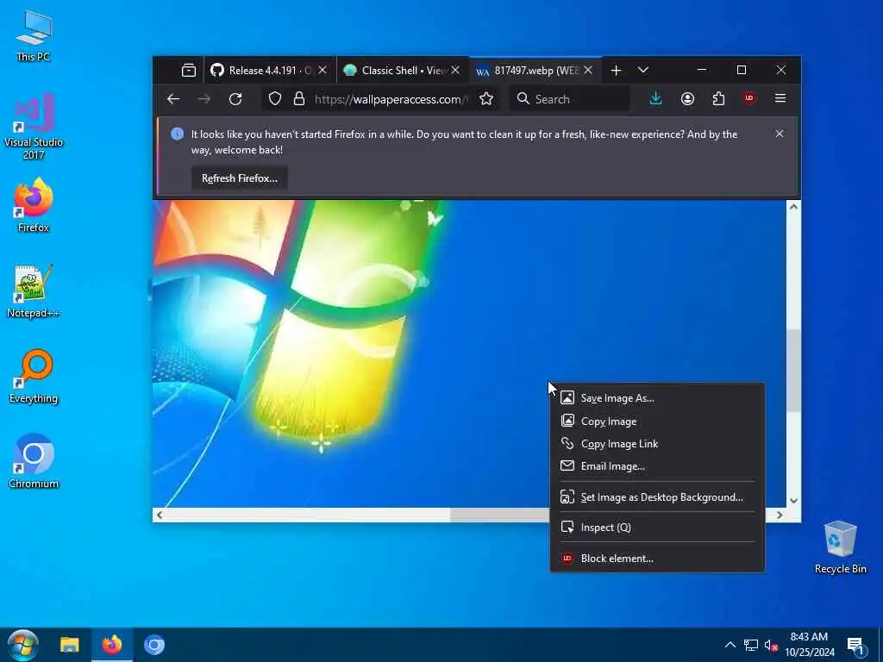
Task: Select Copy Image Link menu entry
Action: [657, 444]
